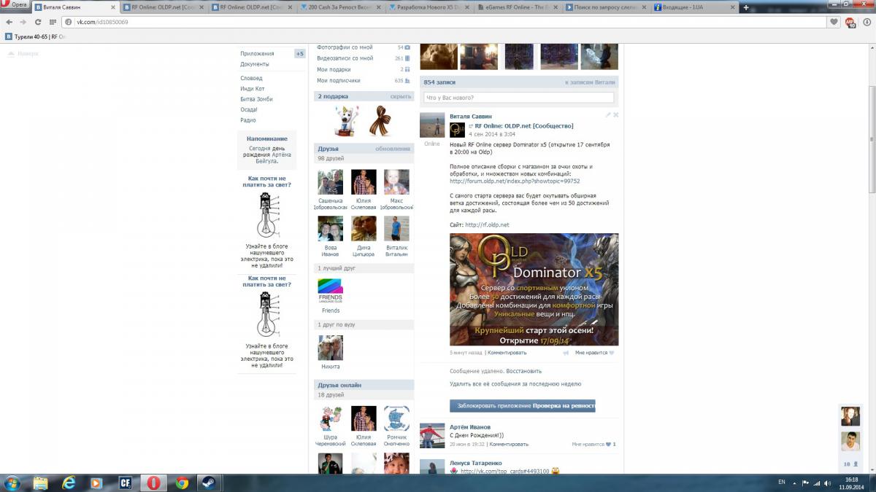
Task: Open a new tab with plus button
Action: (746, 7)
